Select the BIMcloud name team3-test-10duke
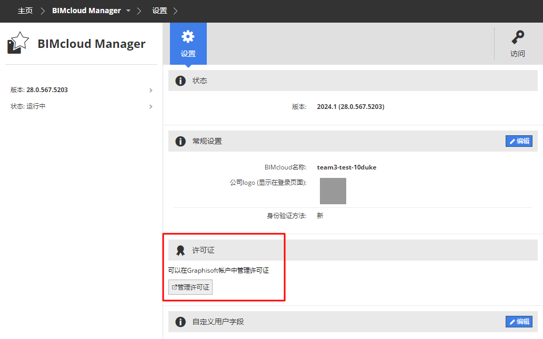The width and height of the screenshot is (543, 339). 347,167
